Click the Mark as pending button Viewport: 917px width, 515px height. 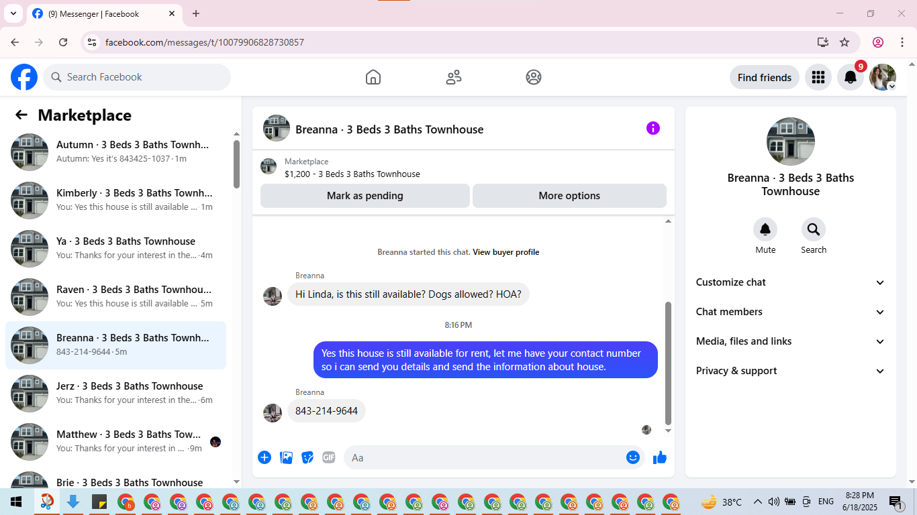365,196
